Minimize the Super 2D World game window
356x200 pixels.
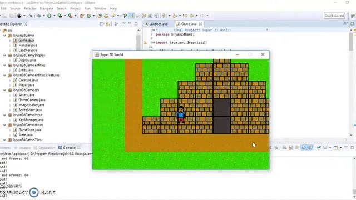(238, 54)
